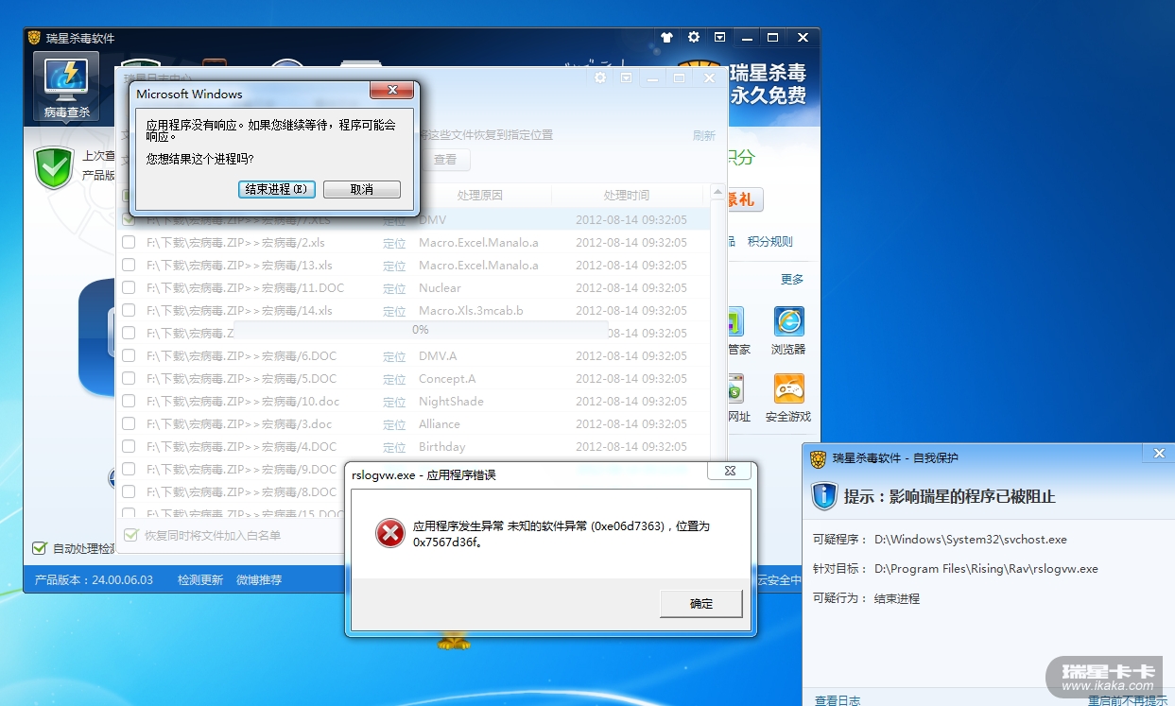Click 定位 link in the 11.DOC Nuclear row
The image size is (1175, 706).
pyautogui.click(x=394, y=288)
